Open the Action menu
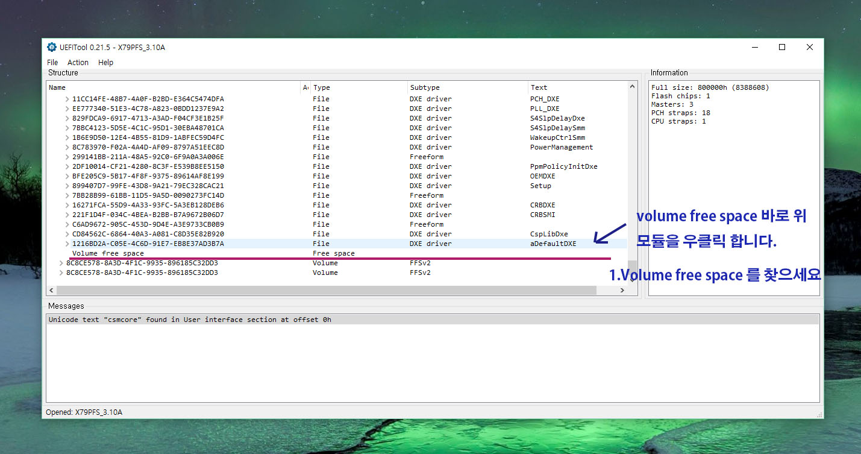The width and height of the screenshot is (861, 454). tap(78, 62)
